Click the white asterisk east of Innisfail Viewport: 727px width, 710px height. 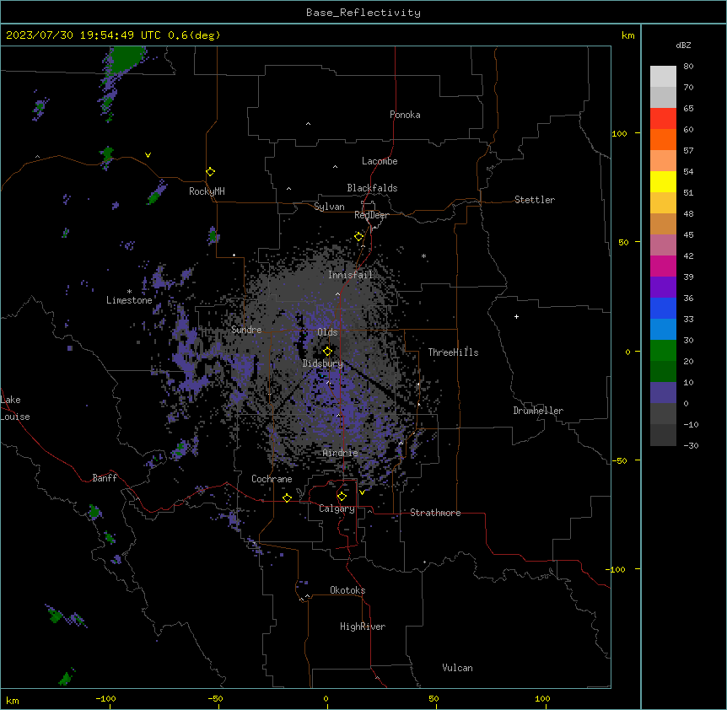point(423,256)
